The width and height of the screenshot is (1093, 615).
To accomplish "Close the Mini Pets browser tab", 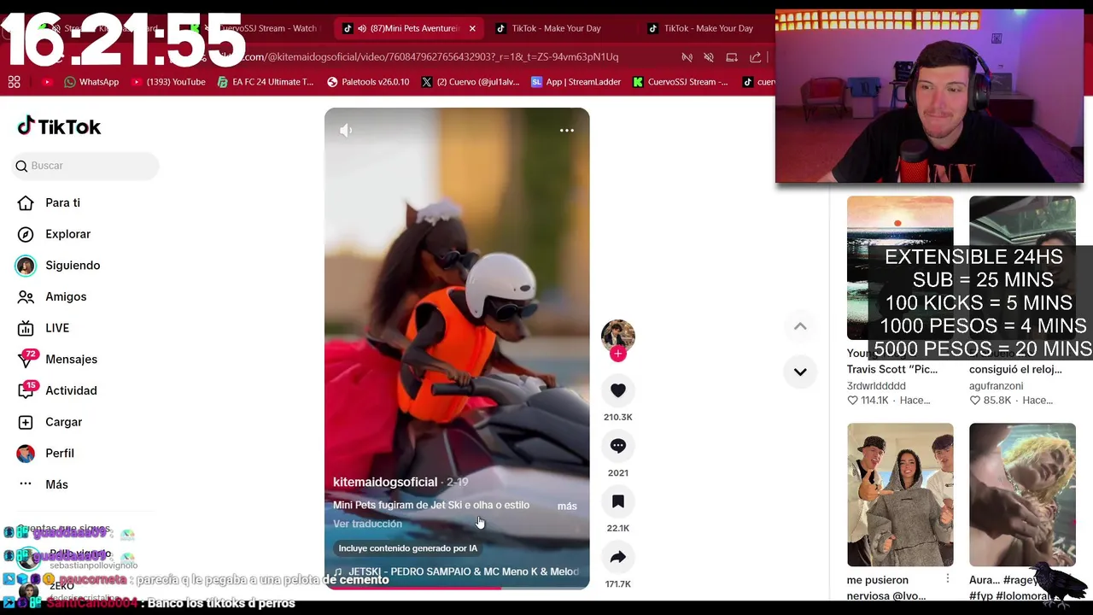I will click(472, 28).
